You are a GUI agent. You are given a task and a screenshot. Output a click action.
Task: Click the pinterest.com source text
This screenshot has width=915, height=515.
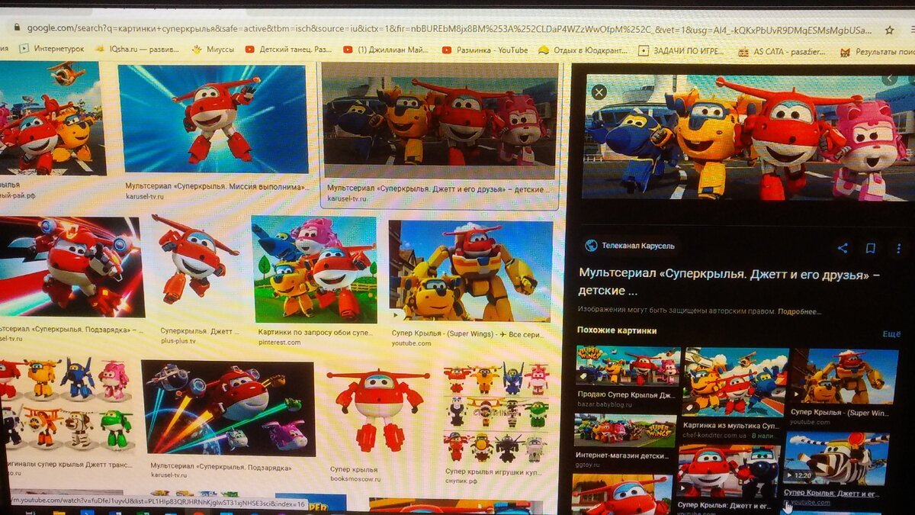(x=279, y=343)
